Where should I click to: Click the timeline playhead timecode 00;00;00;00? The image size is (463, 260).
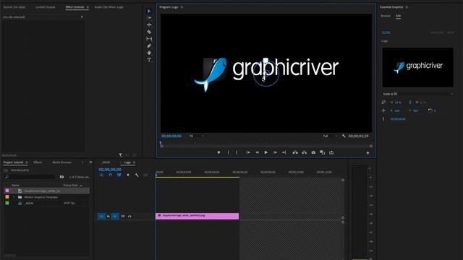click(x=110, y=170)
